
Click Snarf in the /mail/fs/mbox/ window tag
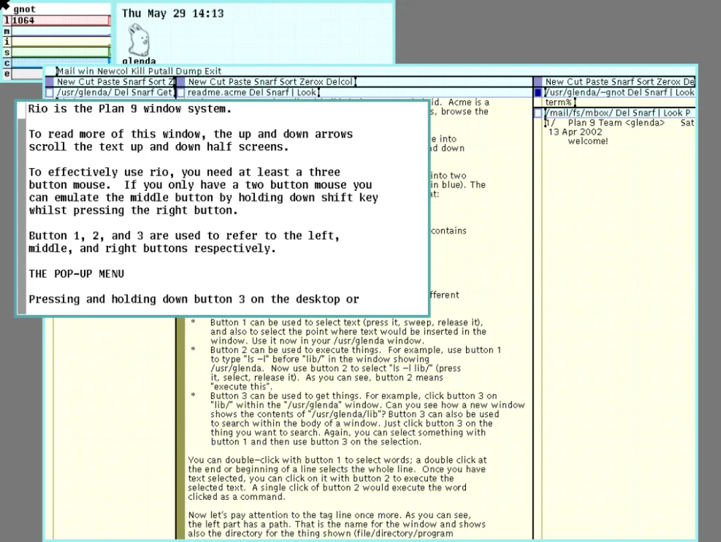(x=644, y=113)
